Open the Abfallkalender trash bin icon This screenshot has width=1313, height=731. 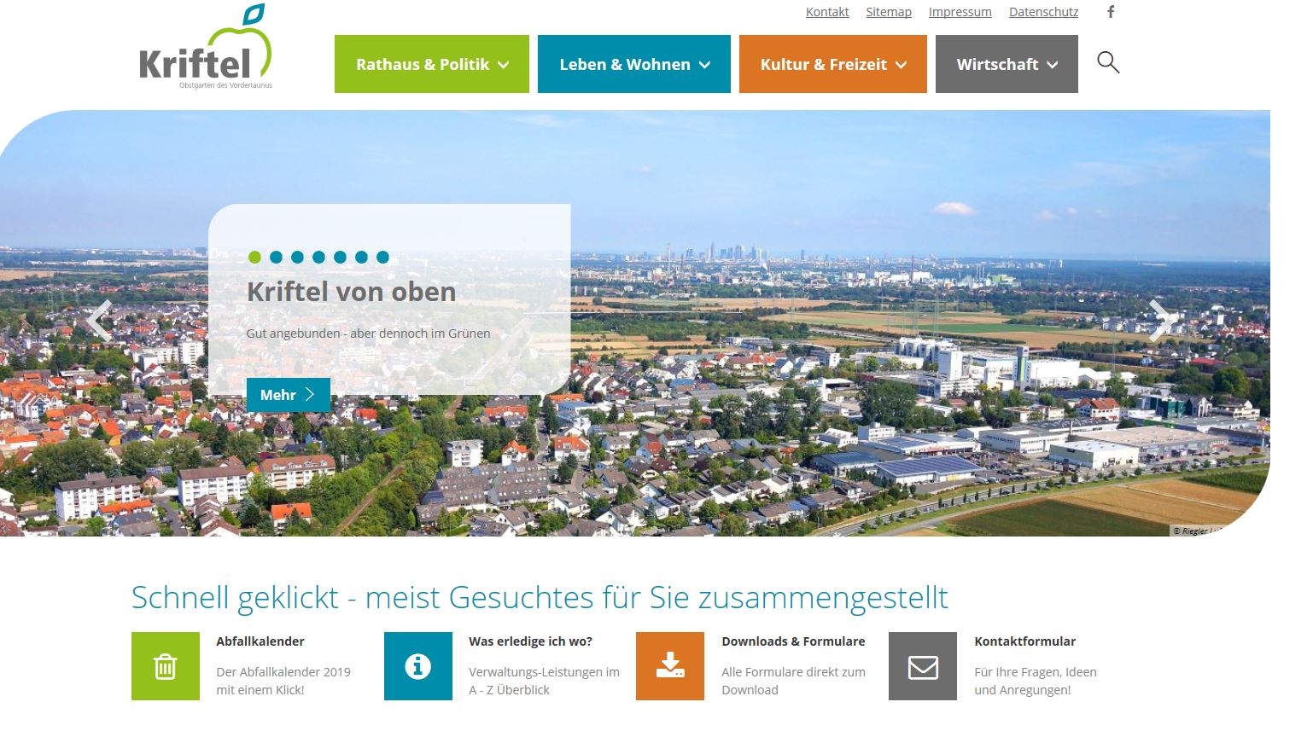[165, 666]
